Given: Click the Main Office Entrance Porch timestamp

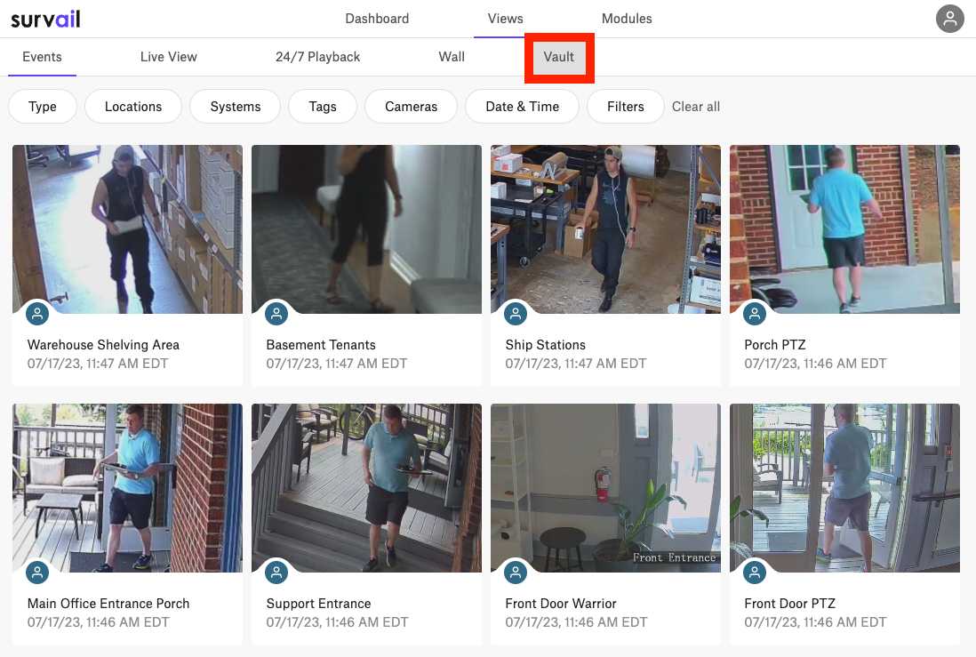Looking at the screenshot, I should click(99, 622).
